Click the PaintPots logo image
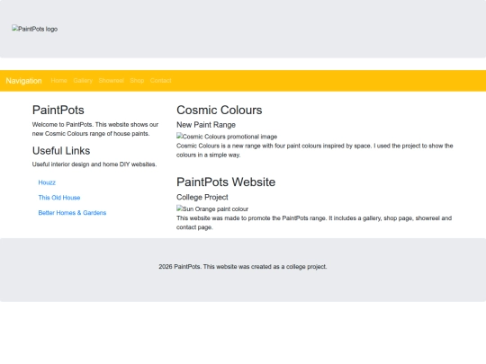This screenshot has height=364, width=486. (35, 29)
